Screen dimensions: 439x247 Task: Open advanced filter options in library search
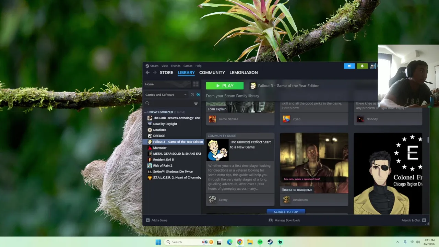click(x=196, y=103)
